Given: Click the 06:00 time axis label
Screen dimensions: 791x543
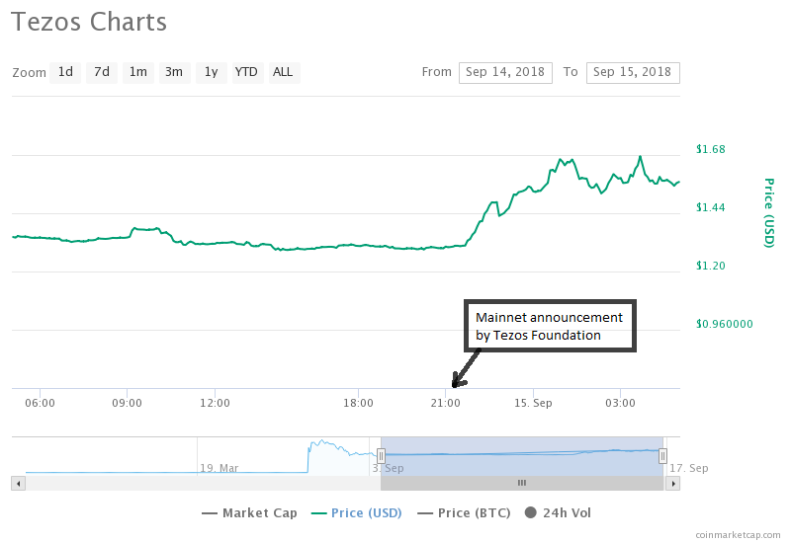Looking at the screenshot, I should 40,403.
